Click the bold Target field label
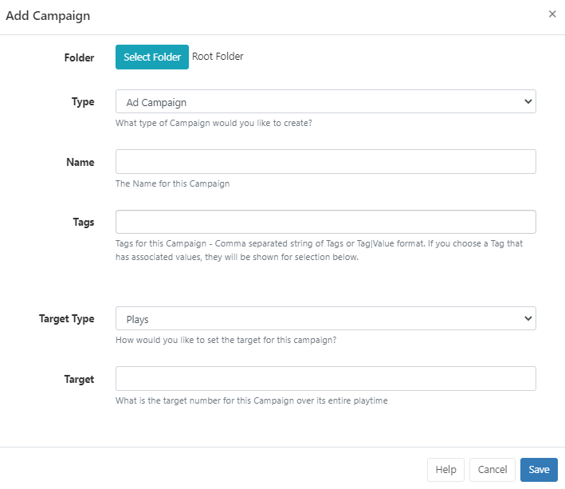 pos(79,379)
